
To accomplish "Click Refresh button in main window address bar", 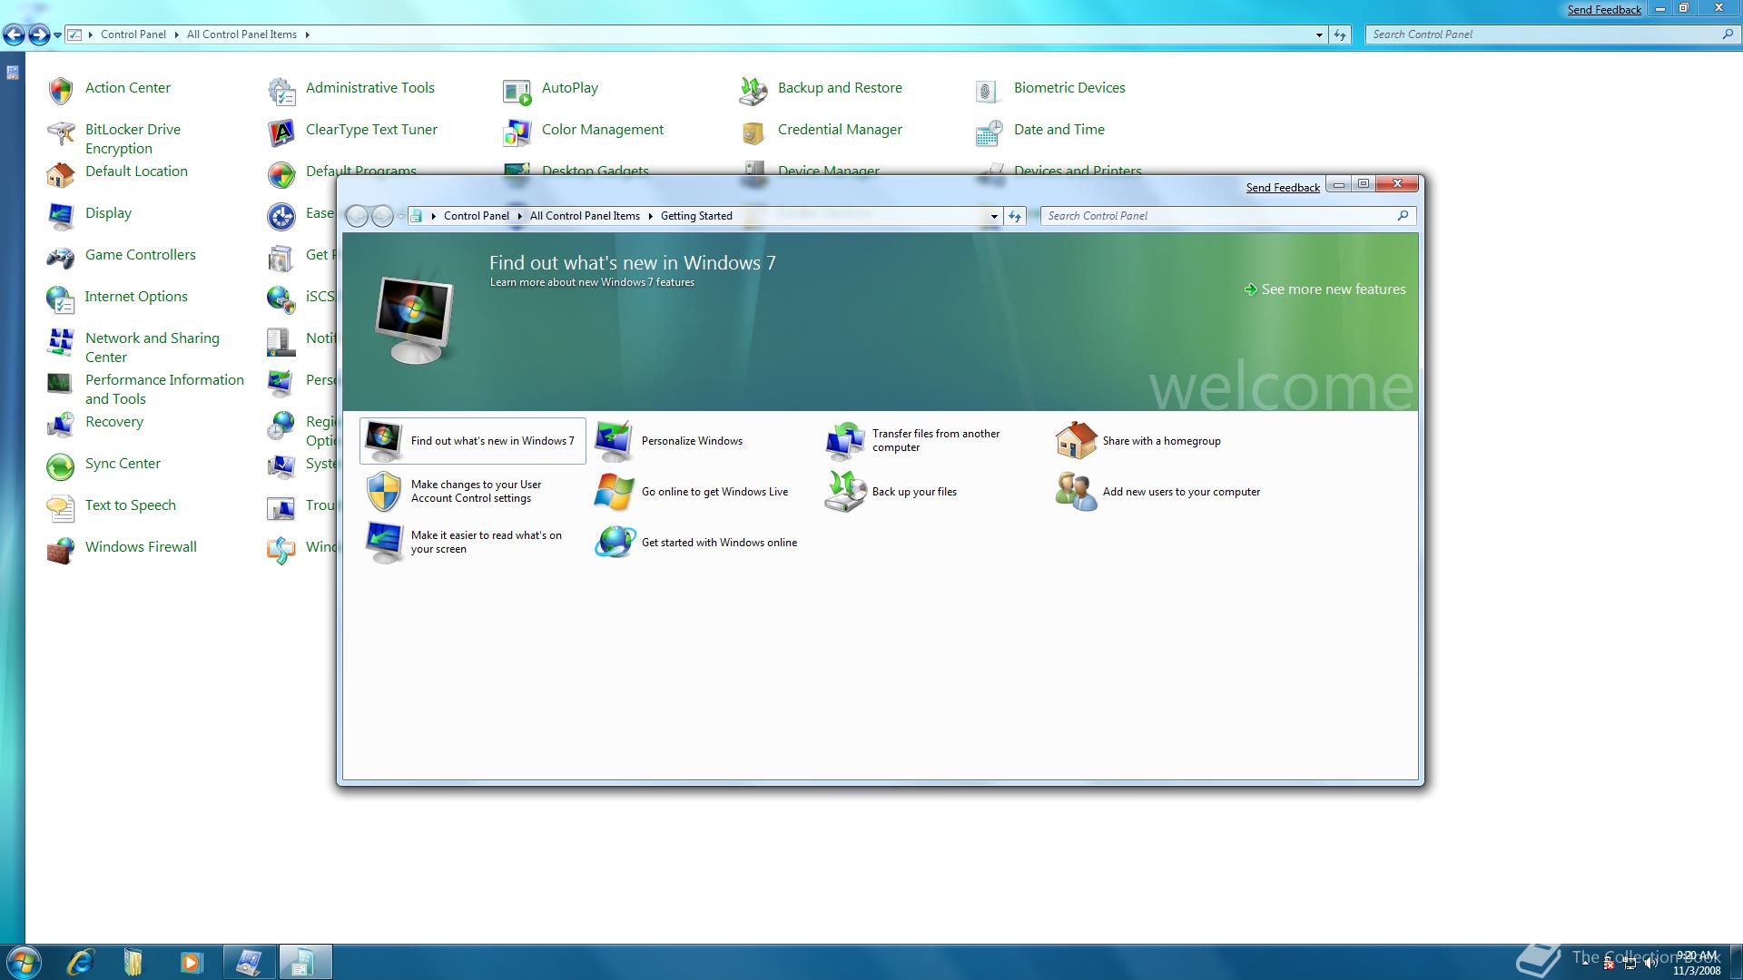I will [x=1340, y=34].
